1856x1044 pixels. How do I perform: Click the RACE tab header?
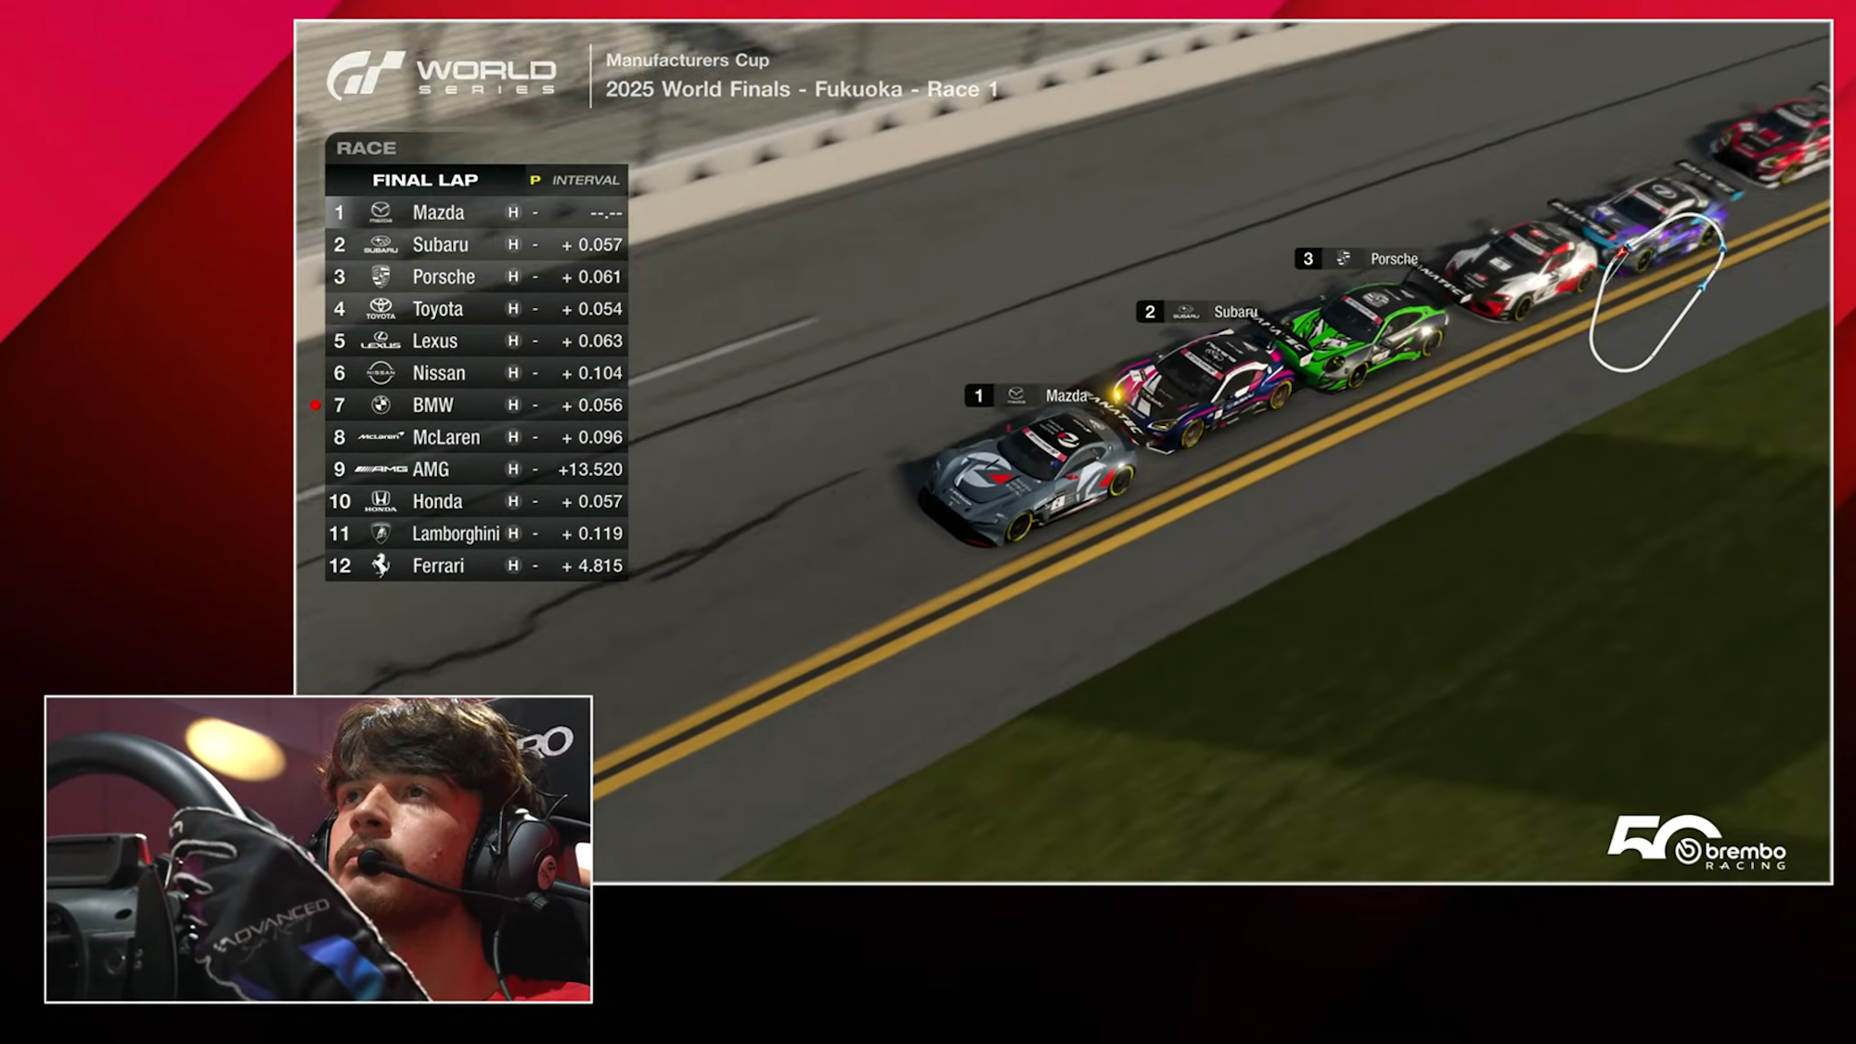(x=366, y=148)
